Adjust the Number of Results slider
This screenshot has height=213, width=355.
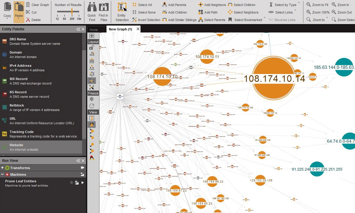click(72, 11)
